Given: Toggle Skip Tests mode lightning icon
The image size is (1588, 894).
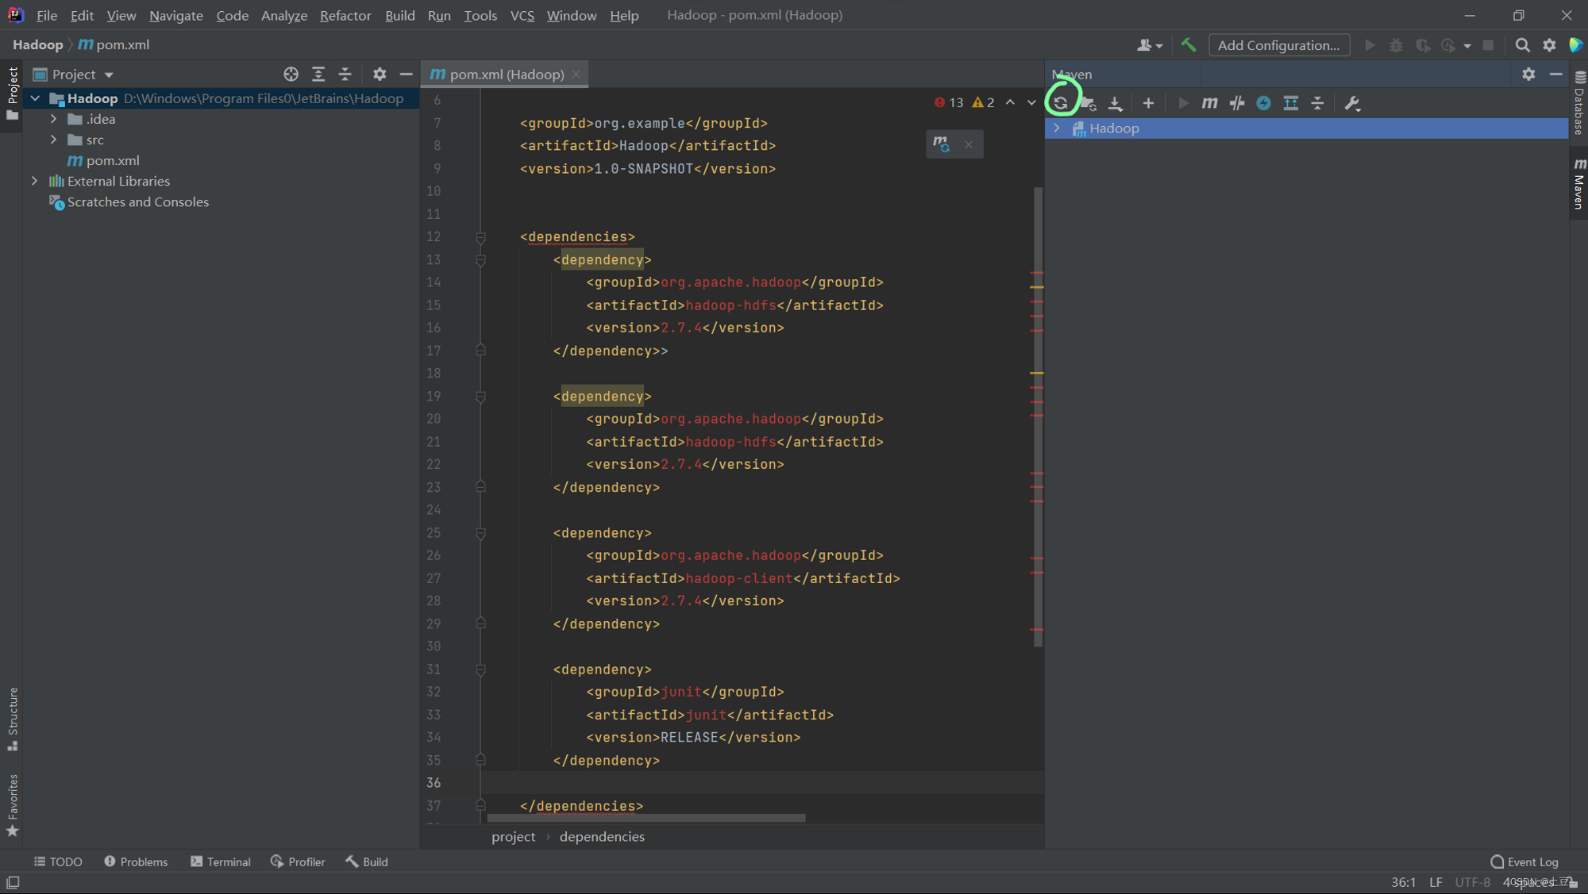Looking at the screenshot, I should point(1263,103).
